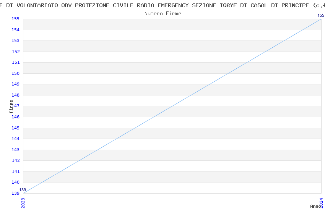Click the 146 y-axis tick label
325x210 pixels.
(x=16, y=117)
